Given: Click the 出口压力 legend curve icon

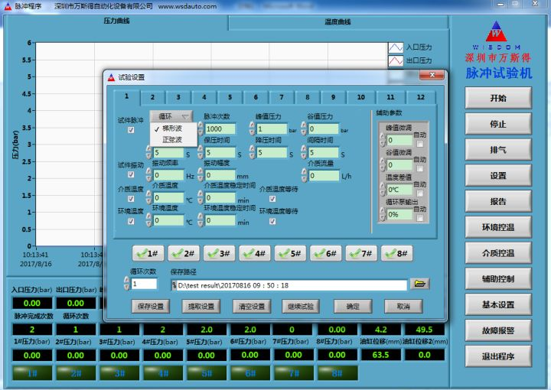Looking at the screenshot, I should 396,60.
